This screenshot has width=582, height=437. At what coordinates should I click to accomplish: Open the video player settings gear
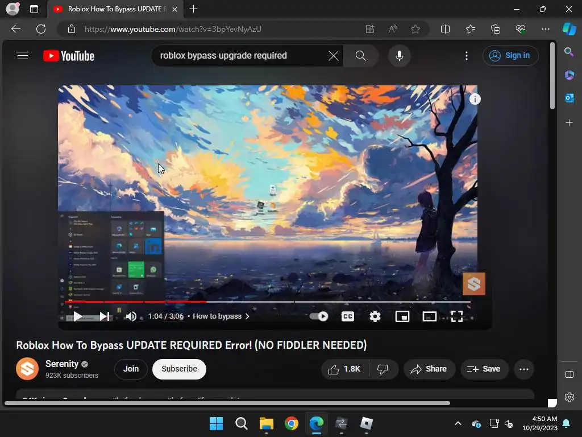click(375, 316)
